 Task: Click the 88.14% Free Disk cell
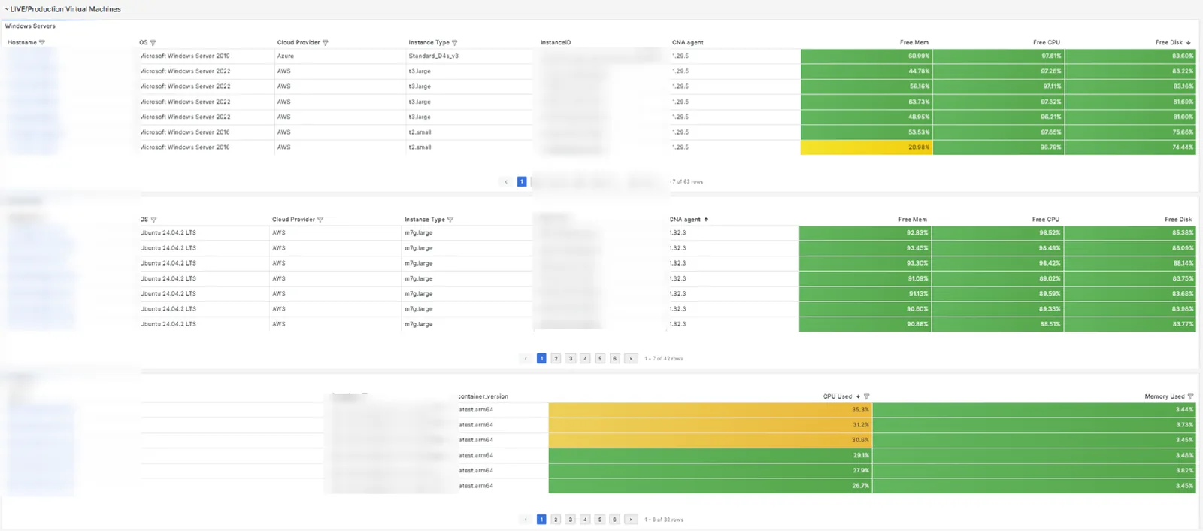pos(1130,263)
